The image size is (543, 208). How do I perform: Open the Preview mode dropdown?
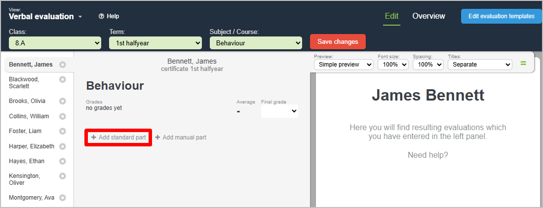point(344,65)
